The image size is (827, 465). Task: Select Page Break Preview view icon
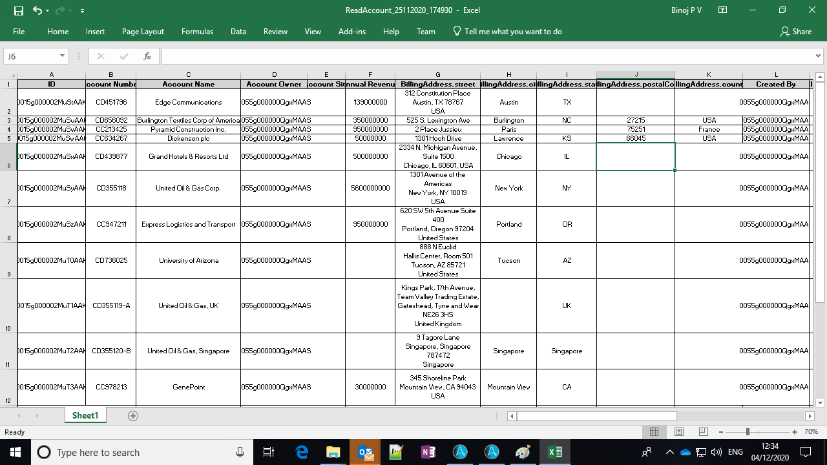pos(704,431)
